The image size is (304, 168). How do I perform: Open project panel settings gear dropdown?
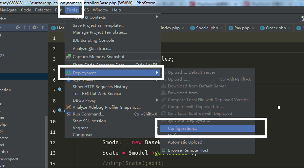[x=35, y=27]
